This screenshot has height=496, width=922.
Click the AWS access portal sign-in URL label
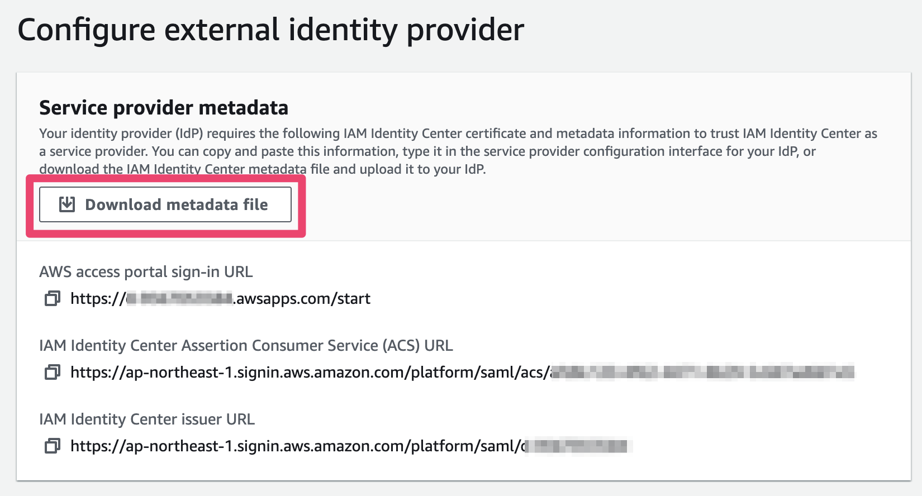146,272
